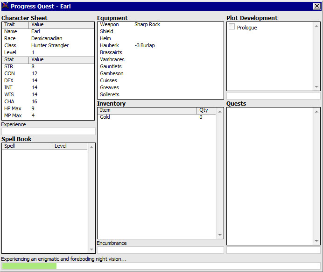The image size is (323, 272).
Task: Click the quest progress bar below Quests
Action: tap(274, 250)
